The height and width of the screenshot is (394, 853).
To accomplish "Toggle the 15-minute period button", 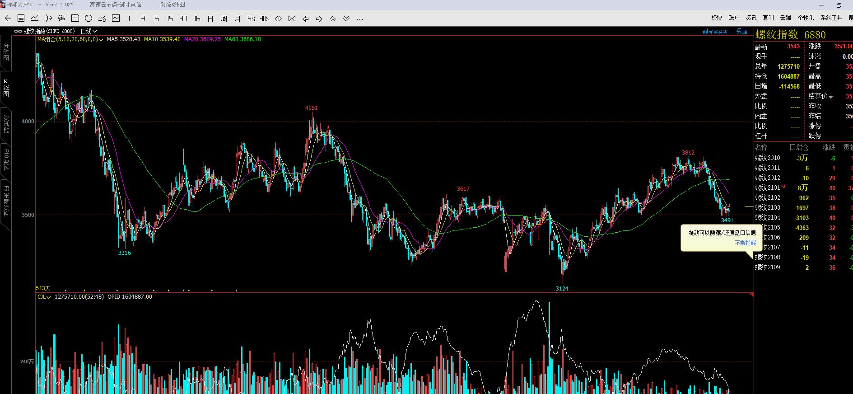I will coord(170,19).
